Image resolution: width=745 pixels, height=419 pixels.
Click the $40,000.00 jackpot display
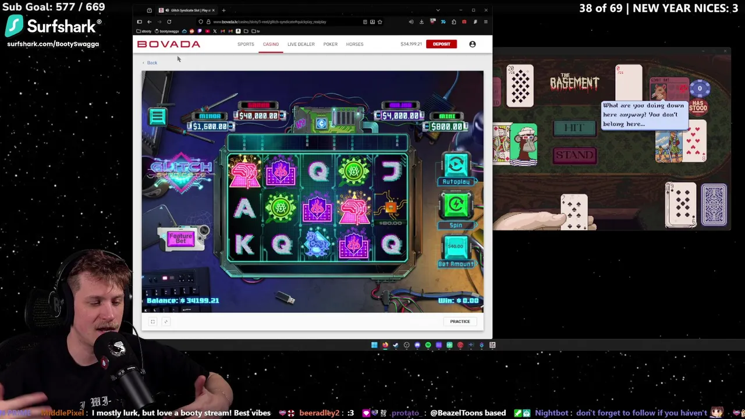click(x=258, y=112)
